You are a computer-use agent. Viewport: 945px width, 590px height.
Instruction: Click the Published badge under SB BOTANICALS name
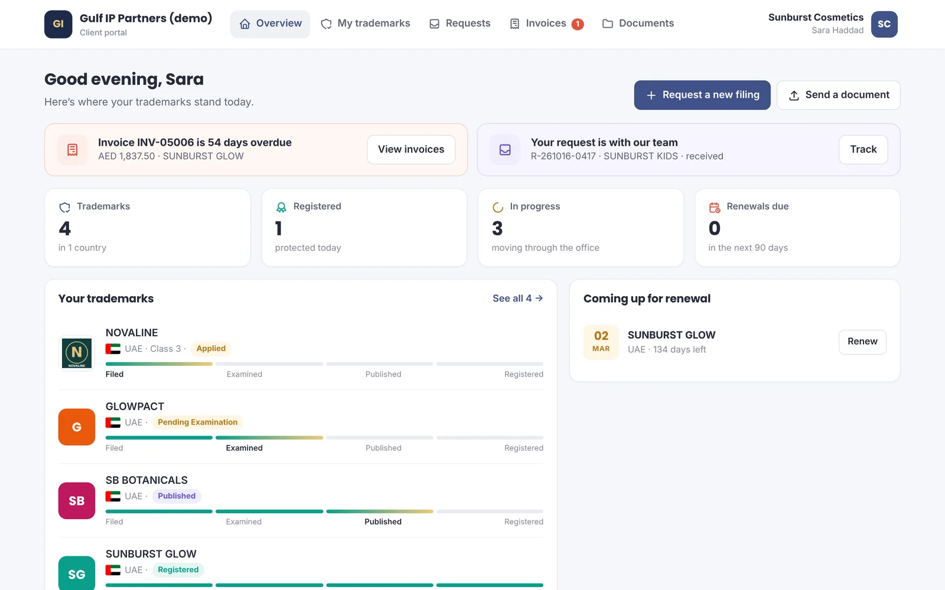[x=177, y=496]
